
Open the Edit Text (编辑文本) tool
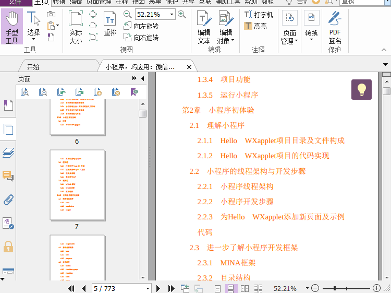pyautogui.click(x=204, y=28)
